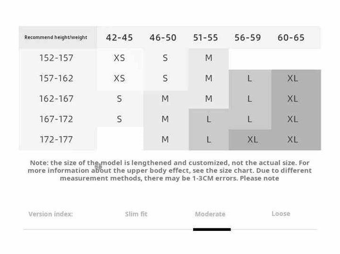
Task: Click the Version index label
Action: (x=51, y=214)
